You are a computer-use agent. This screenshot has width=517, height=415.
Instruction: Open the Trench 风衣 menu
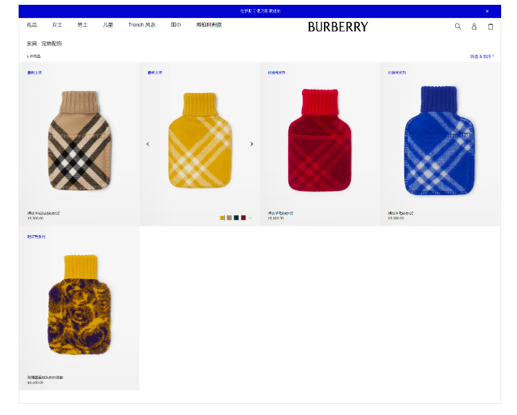click(x=142, y=25)
